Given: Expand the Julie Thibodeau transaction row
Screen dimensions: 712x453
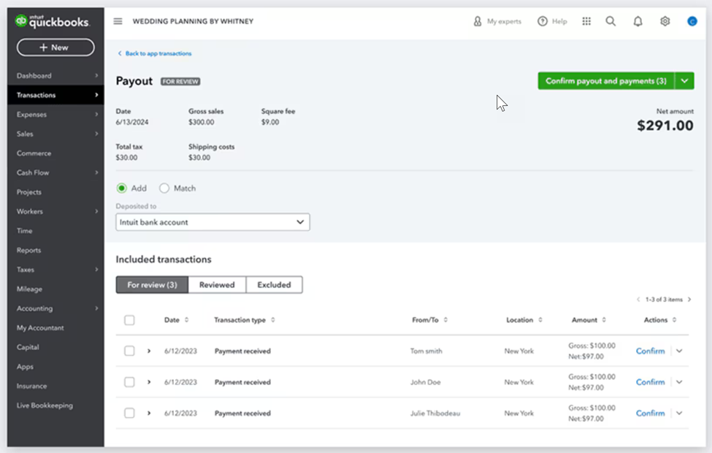Looking at the screenshot, I should [x=149, y=413].
